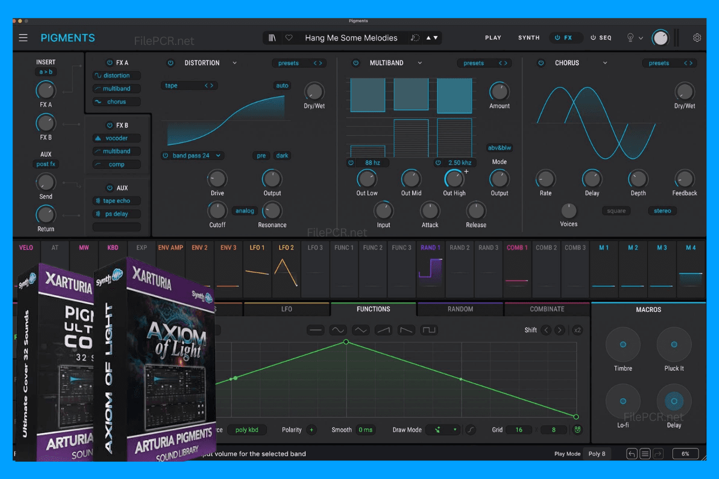Expand the chevron next to lightbulb icon
Screen dimensions: 719x479
pos(641,38)
